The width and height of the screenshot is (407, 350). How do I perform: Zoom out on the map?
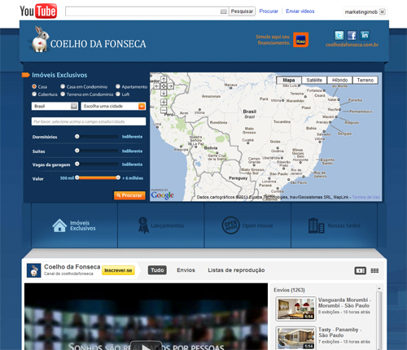tap(164, 110)
